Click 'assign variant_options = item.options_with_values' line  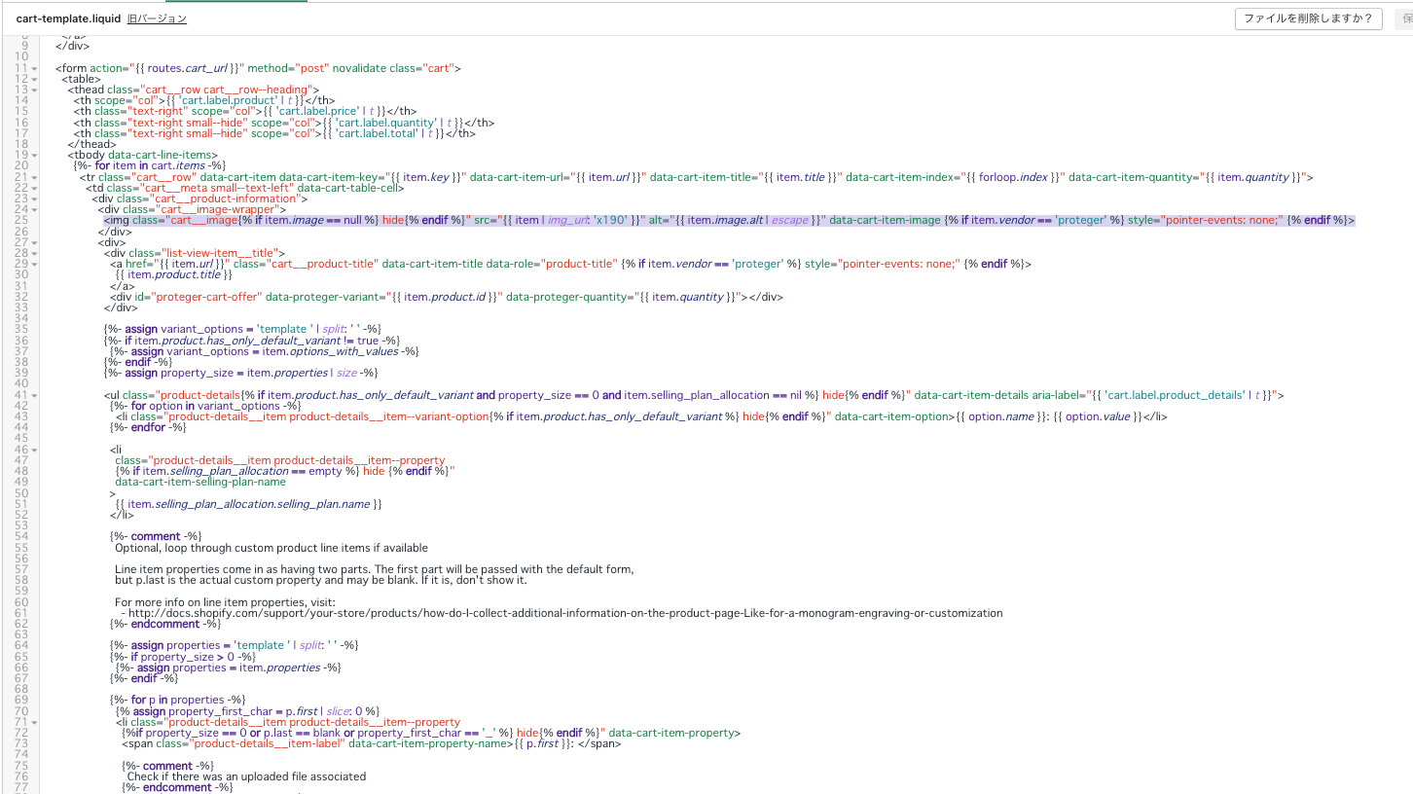264,352
